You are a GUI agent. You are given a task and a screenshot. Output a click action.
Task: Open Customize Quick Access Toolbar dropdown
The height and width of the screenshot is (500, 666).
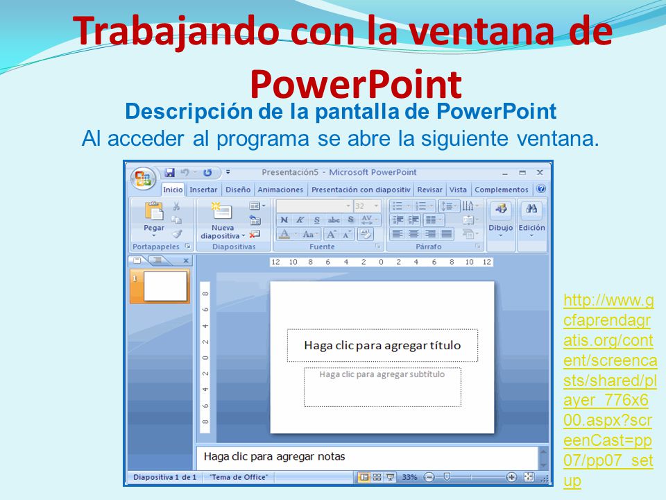(228, 172)
